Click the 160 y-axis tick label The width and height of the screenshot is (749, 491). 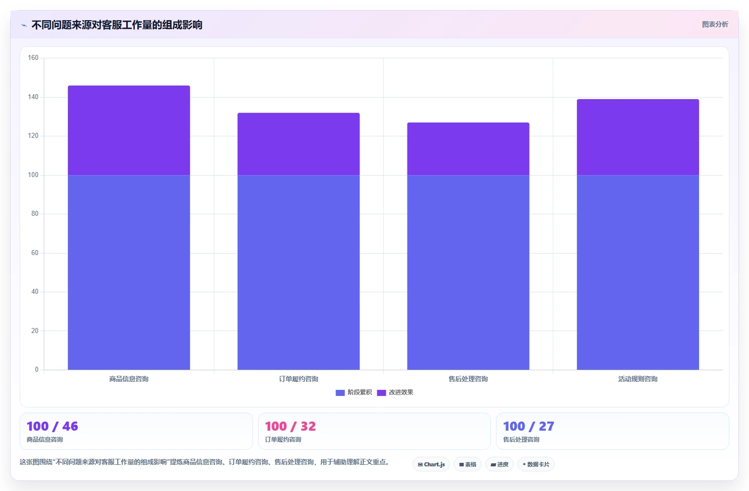[x=33, y=58]
